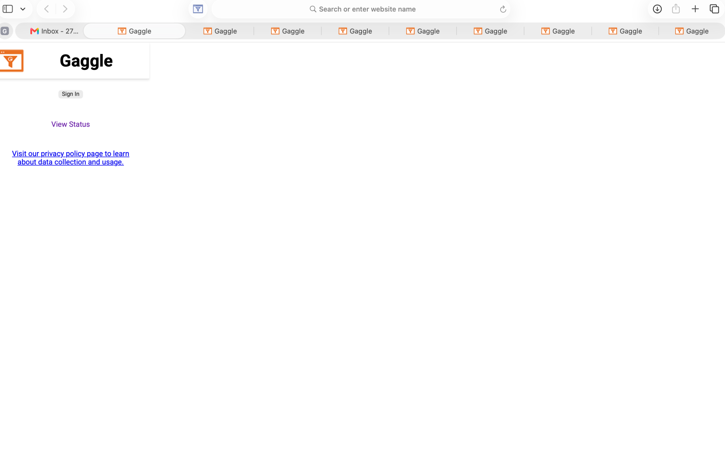725x449 pixels.
Task: Open the View Status link
Action: tap(71, 124)
